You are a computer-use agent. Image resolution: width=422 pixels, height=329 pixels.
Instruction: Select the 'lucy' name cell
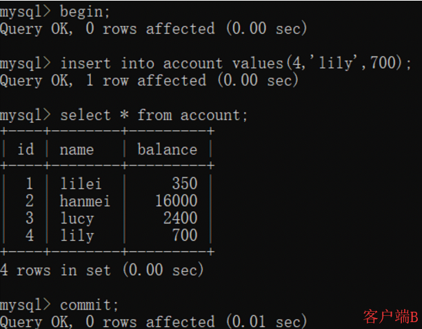click(77, 219)
